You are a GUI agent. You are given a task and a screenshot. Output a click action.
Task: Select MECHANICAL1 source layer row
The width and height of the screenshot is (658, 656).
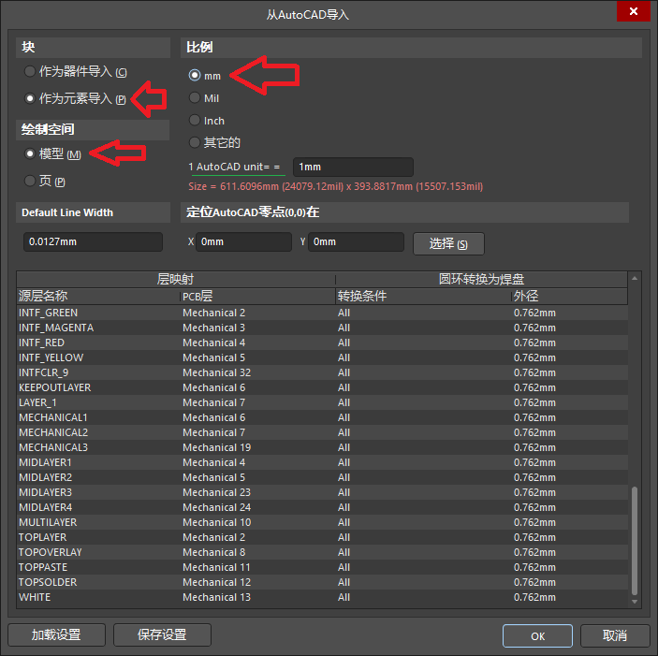click(x=322, y=417)
